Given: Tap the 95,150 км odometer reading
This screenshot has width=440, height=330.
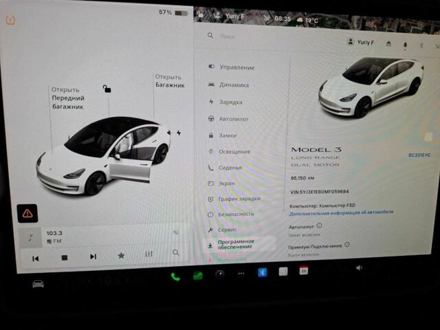Looking at the screenshot, I should pos(302,178).
